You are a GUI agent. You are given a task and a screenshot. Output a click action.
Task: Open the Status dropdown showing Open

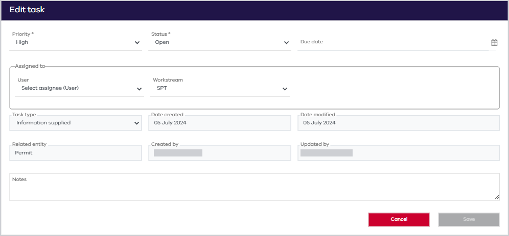point(219,42)
